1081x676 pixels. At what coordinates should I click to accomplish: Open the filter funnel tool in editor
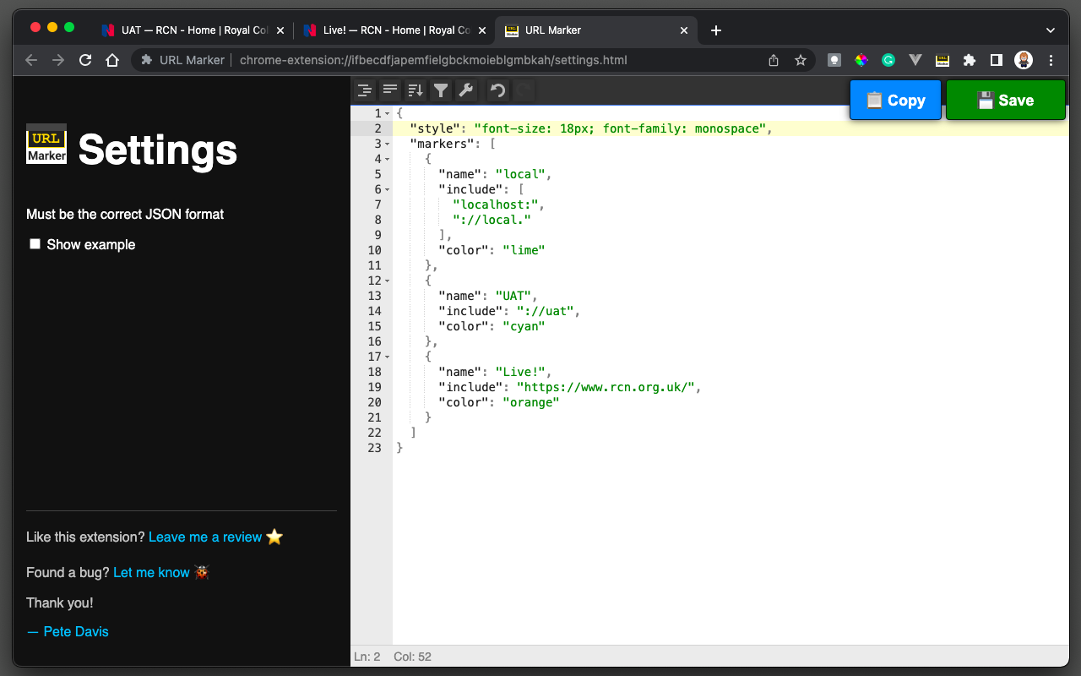pos(441,90)
